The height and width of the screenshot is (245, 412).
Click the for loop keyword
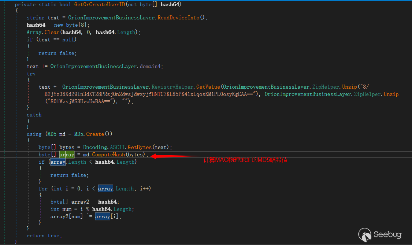(x=43, y=189)
